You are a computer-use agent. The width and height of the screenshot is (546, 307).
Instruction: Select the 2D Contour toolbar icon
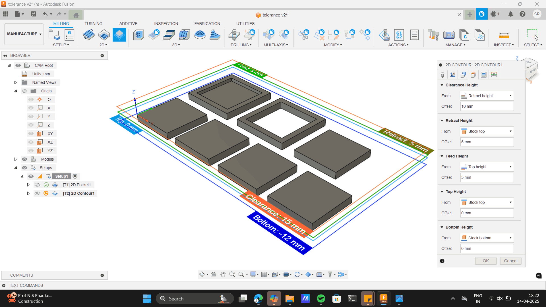coord(119,35)
